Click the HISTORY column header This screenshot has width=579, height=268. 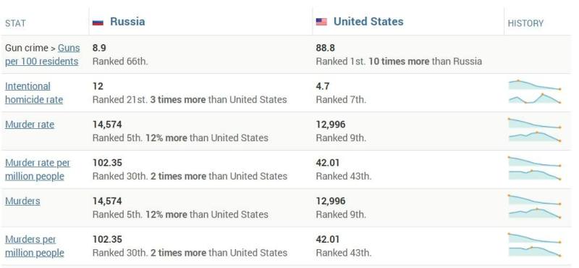pyautogui.click(x=526, y=23)
